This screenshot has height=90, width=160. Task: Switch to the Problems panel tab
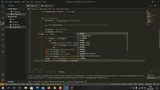point(31,72)
